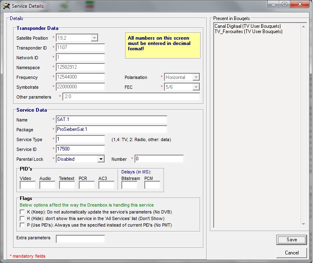Click the Cancel button
The image size is (328, 263).
click(291, 253)
